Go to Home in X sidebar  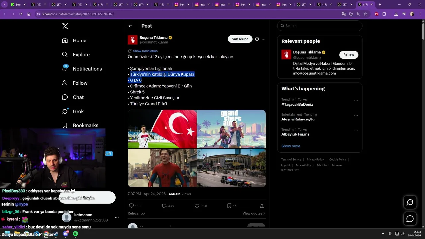click(74, 40)
